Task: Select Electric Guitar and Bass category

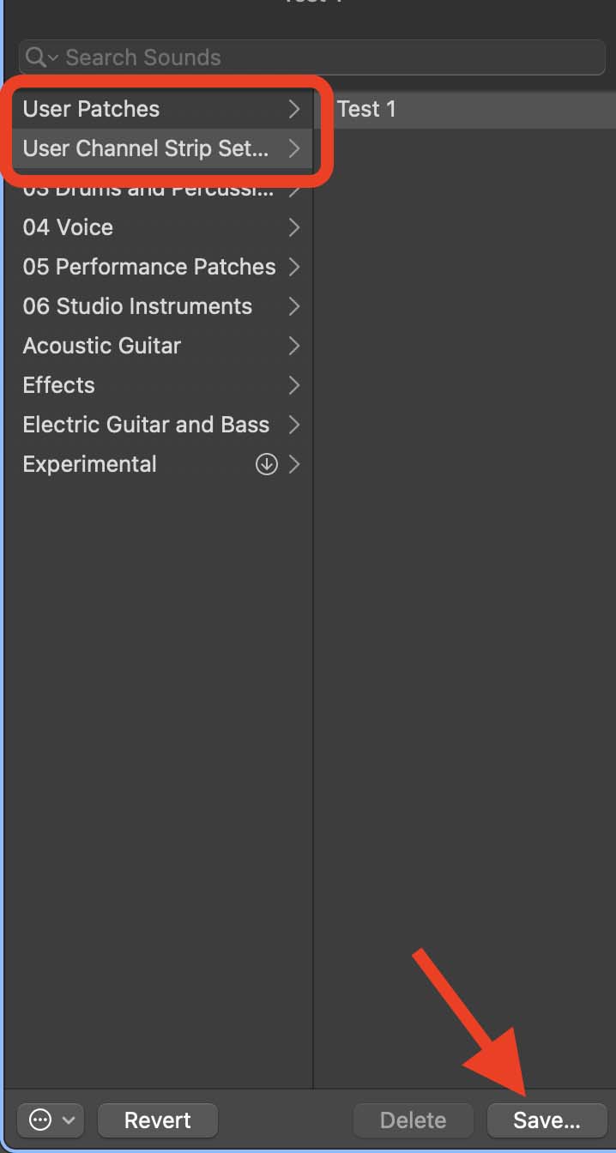Action: coord(146,425)
